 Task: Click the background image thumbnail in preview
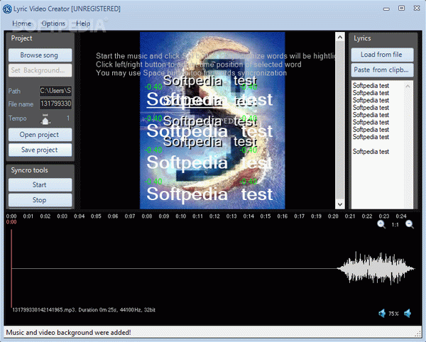[212, 121]
